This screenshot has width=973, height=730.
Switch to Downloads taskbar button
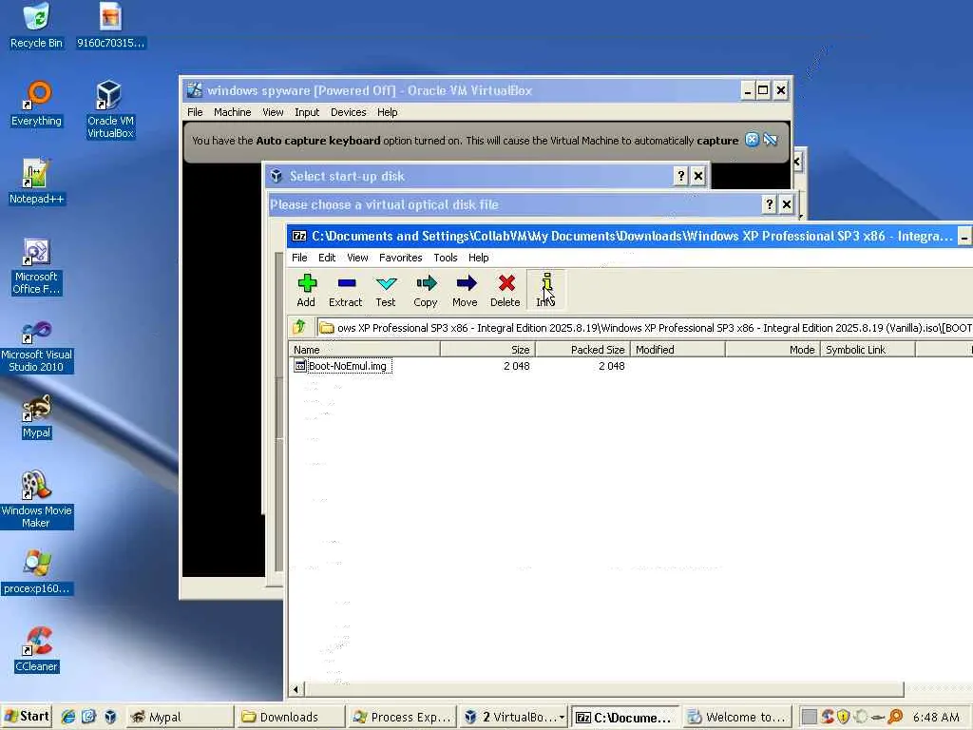pyautogui.click(x=291, y=717)
